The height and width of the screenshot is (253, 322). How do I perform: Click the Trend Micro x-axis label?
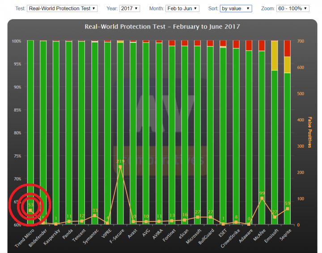pyautogui.click(x=25, y=238)
